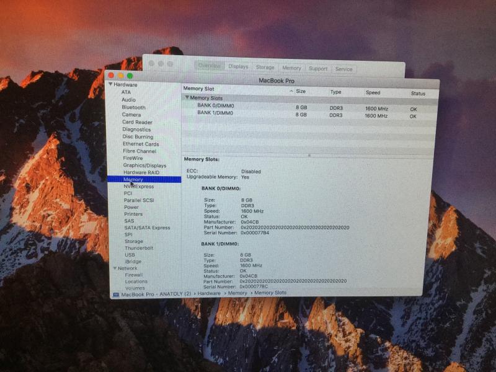Open the Storage tab in About This Mac
The height and width of the screenshot is (372, 496).
pyautogui.click(x=265, y=67)
